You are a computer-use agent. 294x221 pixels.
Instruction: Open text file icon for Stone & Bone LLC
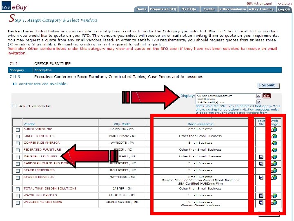coord(261,177)
